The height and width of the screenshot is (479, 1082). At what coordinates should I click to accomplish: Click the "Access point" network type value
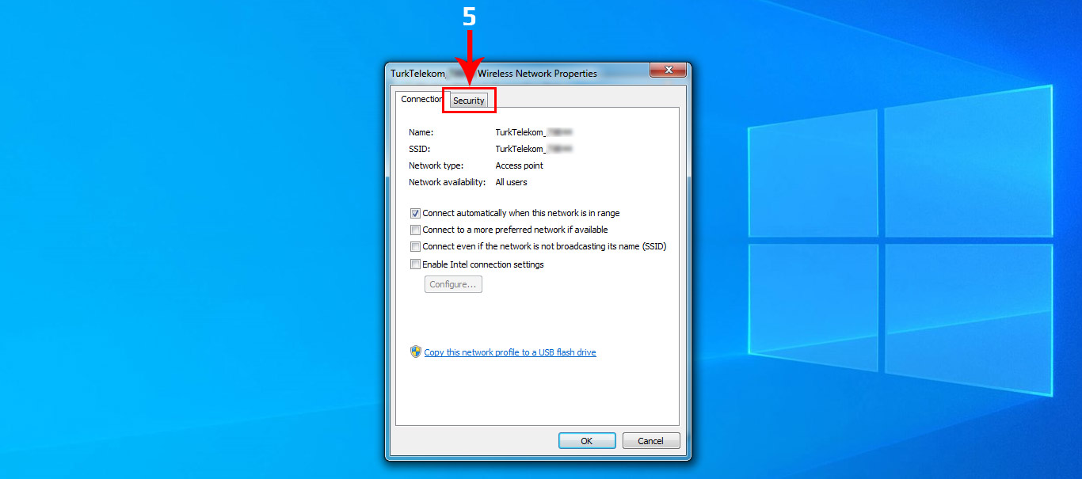tap(520, 165)
